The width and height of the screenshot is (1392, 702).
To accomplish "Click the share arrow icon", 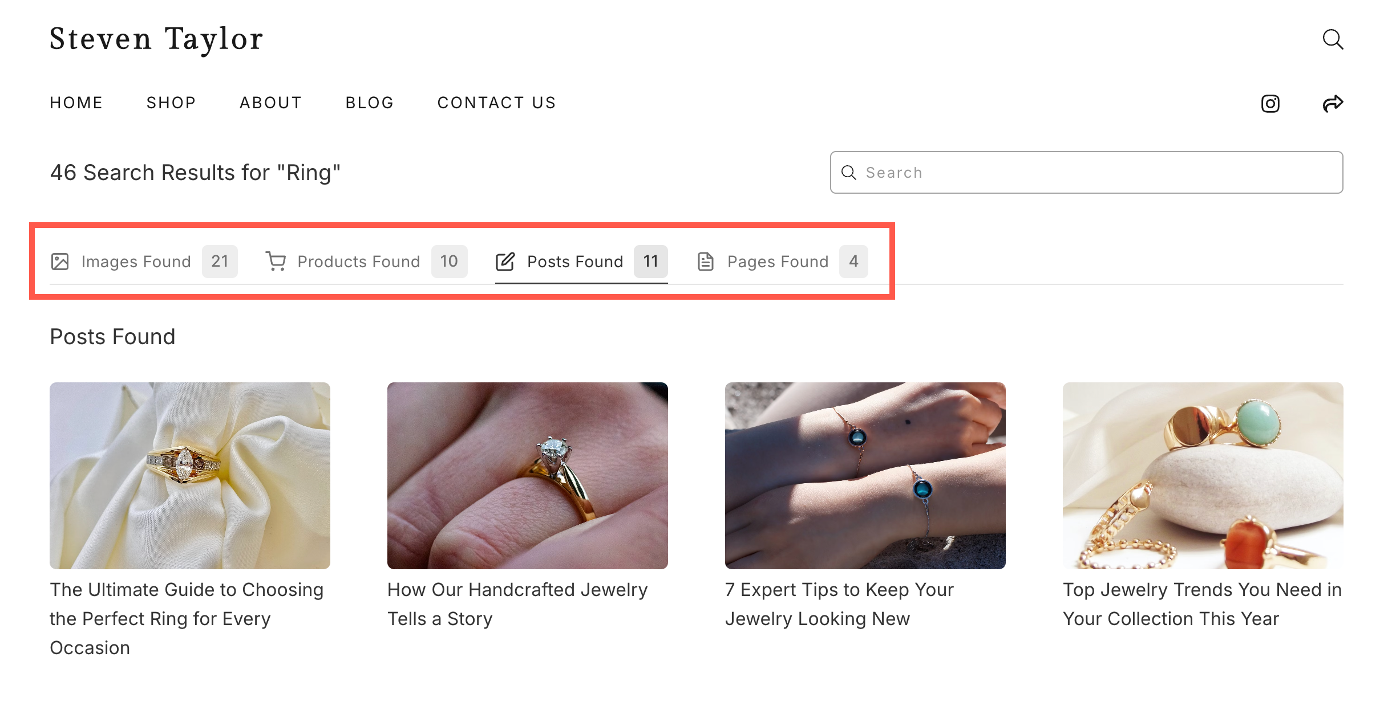I will click(1333, 104).
